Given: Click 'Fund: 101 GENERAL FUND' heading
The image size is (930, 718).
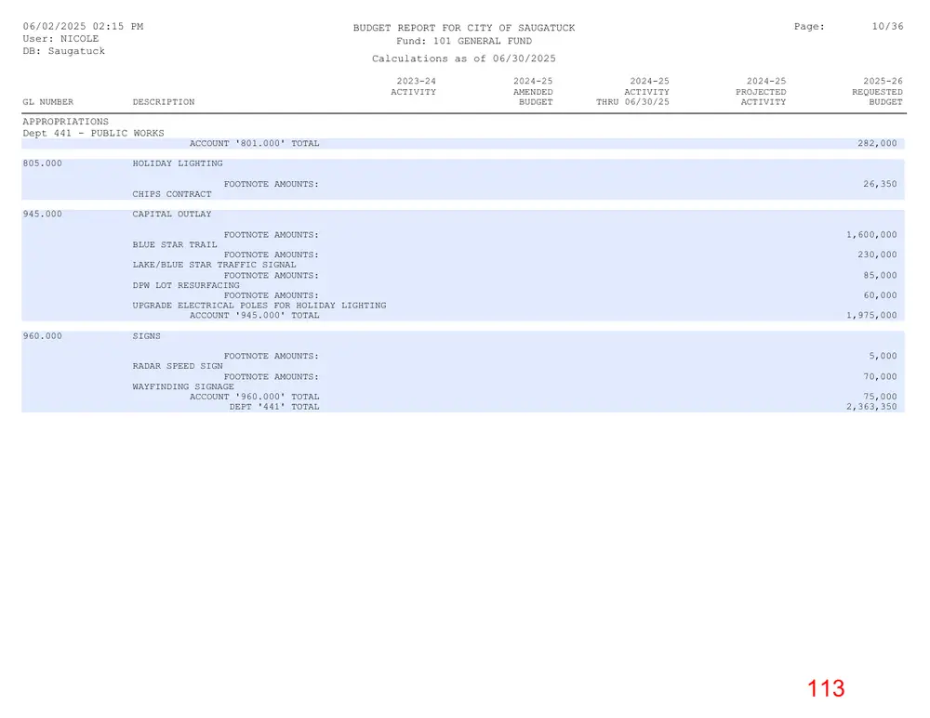Looking at the screenshot, I should click(x=464, y=41).
